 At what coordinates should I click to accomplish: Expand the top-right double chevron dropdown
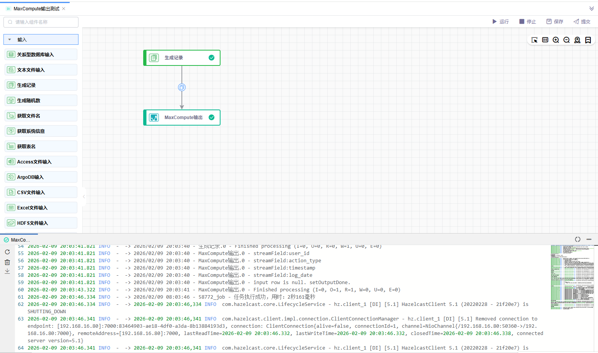(x=591, y=8)
